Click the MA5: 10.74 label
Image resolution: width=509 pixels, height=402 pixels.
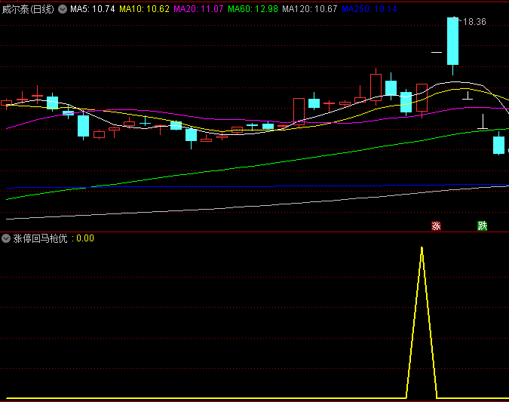point(93,9)
